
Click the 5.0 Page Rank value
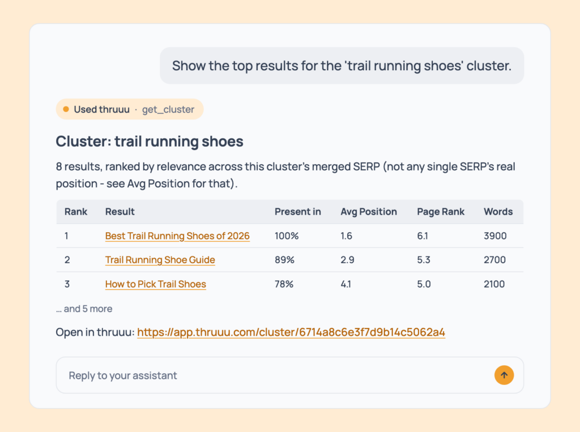click(x=424, y=284)
